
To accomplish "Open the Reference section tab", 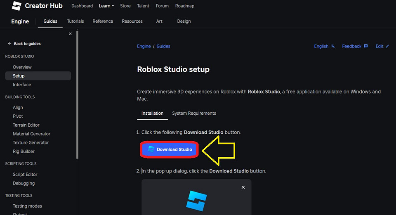I will tap(103, 21).
